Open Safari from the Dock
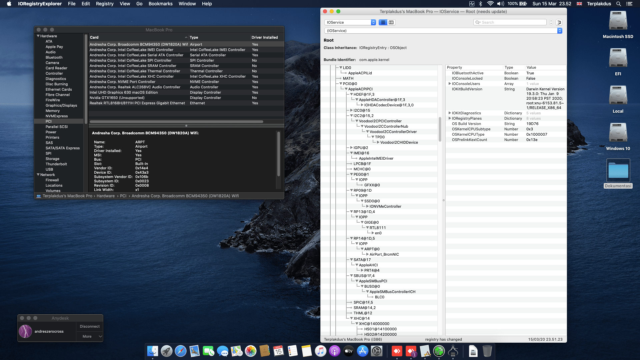The height and width of the screenshot is (360, 640). click(x=180, y=351)
